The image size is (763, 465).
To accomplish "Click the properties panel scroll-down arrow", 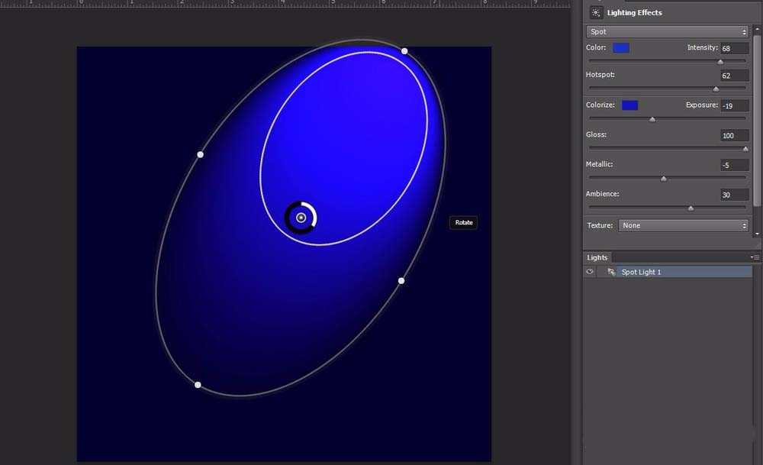I will (x=757, y=234).
